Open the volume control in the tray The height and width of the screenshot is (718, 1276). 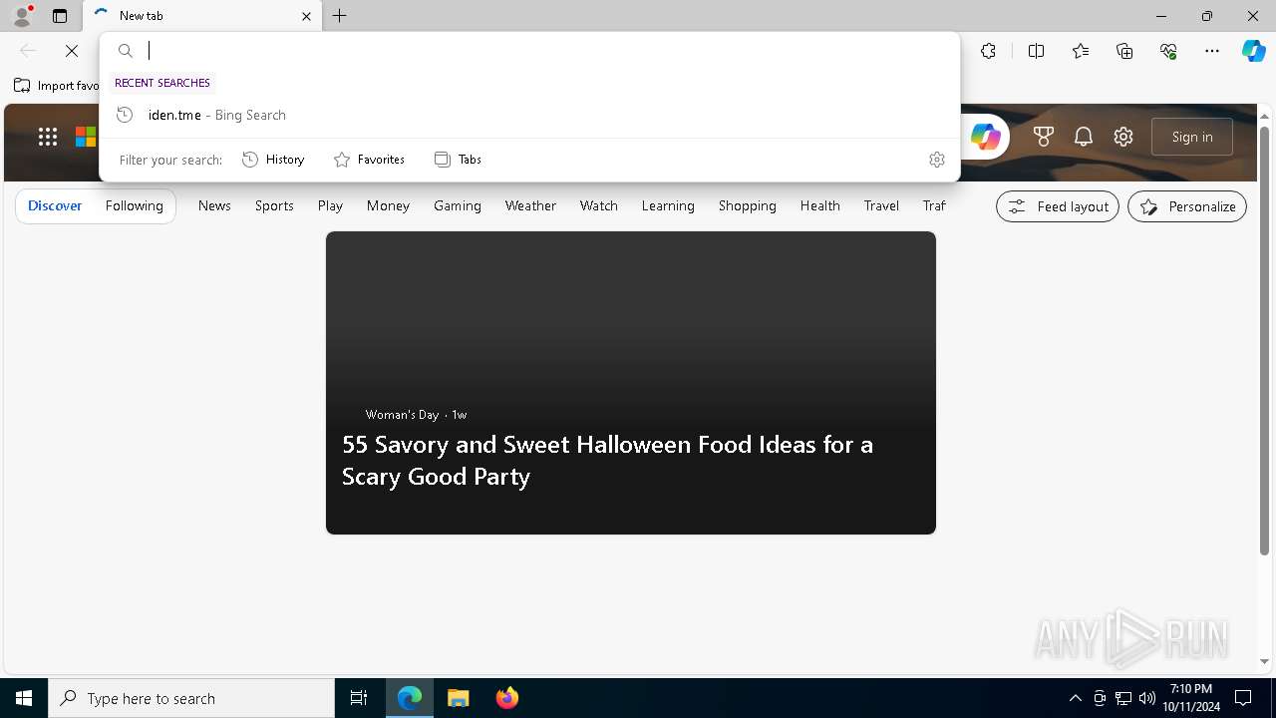pyautogui.click(x=1147, y=698)
